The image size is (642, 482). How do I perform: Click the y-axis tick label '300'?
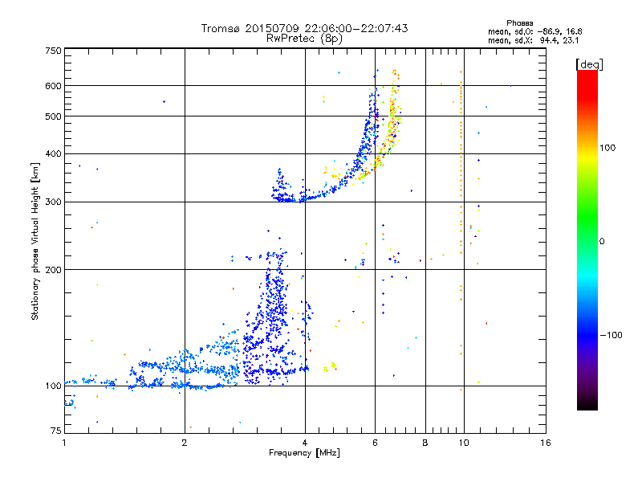point(53,202)
